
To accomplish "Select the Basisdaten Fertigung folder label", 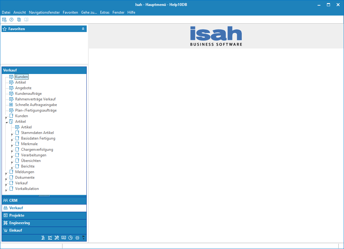I will (38, 138).
